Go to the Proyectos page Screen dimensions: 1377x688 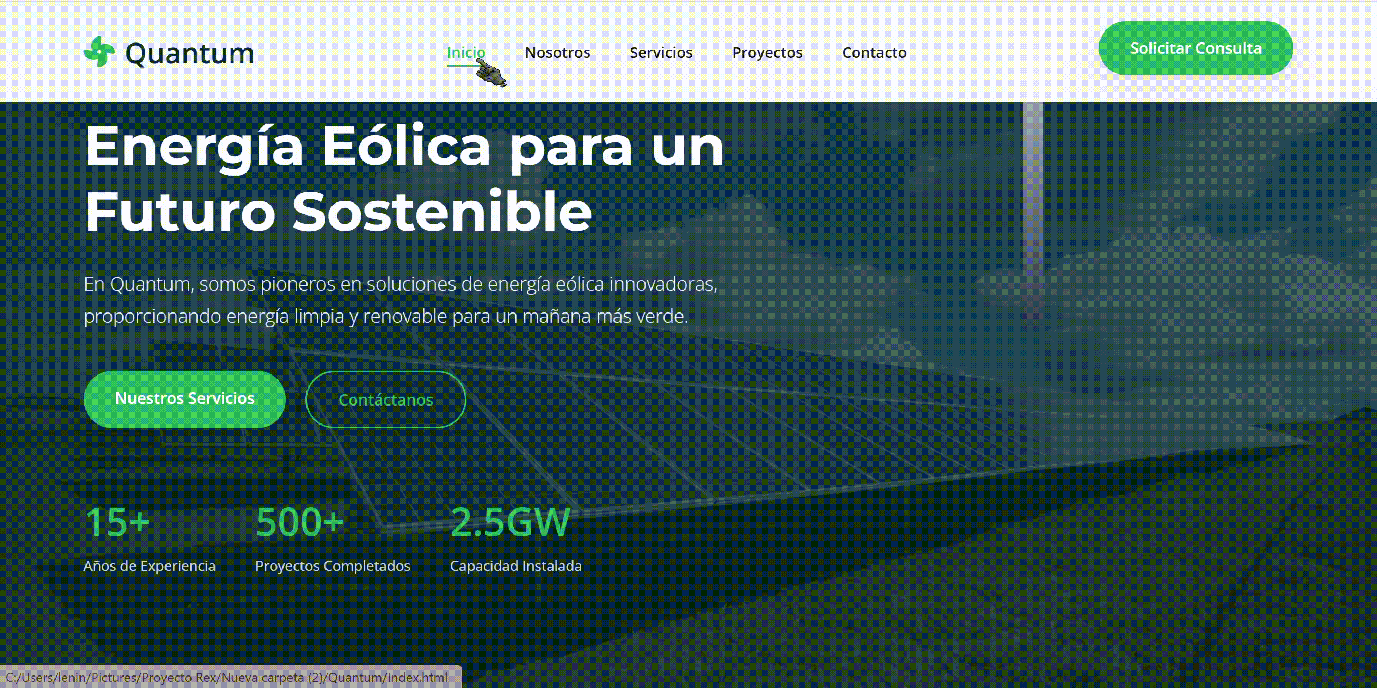pyautogui.click(x=767, y=52)
